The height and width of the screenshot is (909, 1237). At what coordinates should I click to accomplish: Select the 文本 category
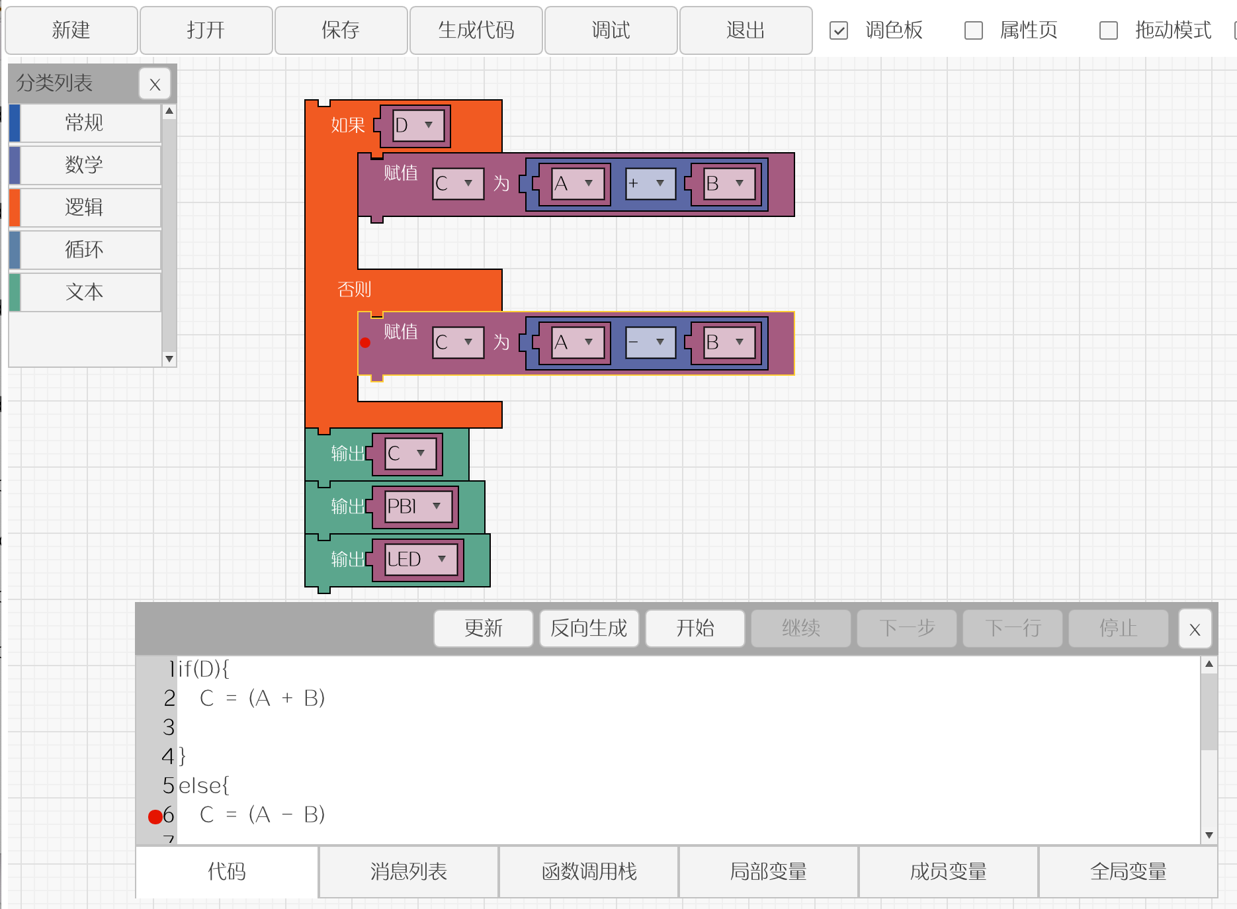(x=85, y=292)
